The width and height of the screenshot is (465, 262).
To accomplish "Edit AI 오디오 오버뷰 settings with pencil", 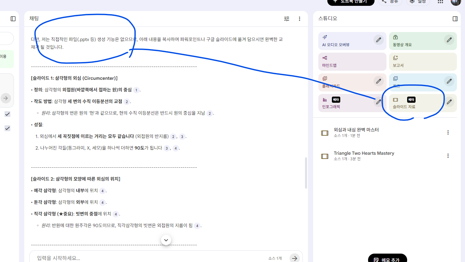I will click(x=378, y=40).
